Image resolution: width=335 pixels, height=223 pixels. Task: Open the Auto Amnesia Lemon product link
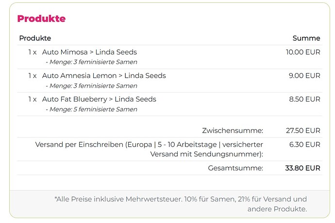(104, 76)
